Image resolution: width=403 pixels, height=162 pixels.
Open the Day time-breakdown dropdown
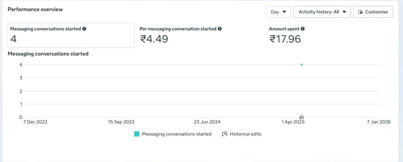[279, 12]
